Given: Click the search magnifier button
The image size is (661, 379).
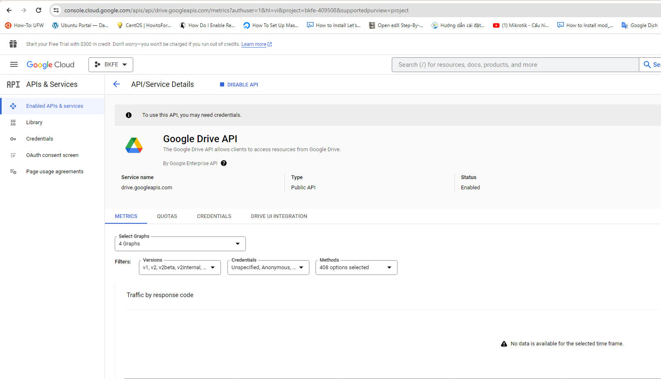Looking at the screenshot, I should click(x=648, y=65).
